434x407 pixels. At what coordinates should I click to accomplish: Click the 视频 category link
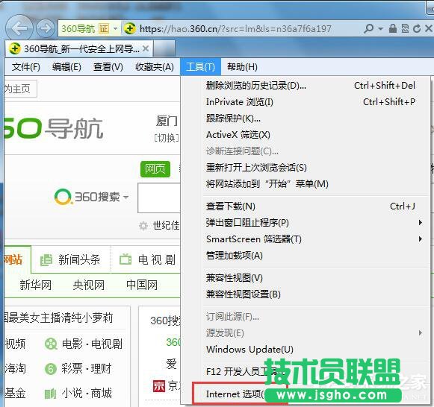(15, 344)
